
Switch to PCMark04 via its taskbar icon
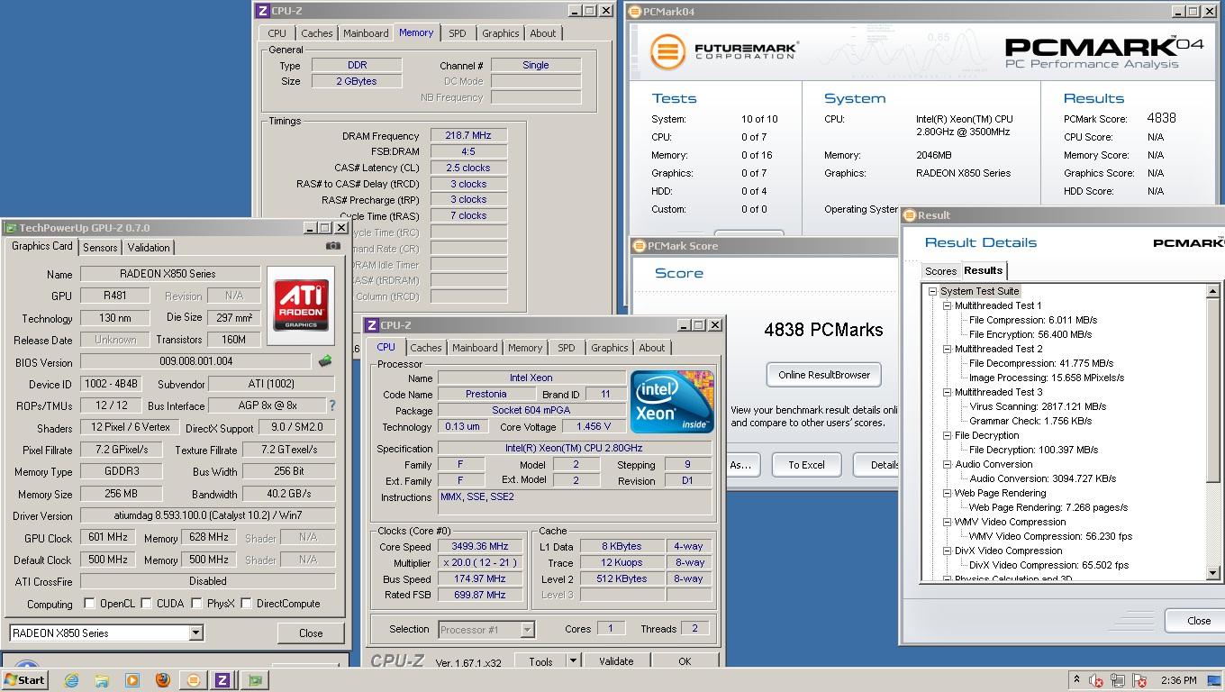click(193, 680)
